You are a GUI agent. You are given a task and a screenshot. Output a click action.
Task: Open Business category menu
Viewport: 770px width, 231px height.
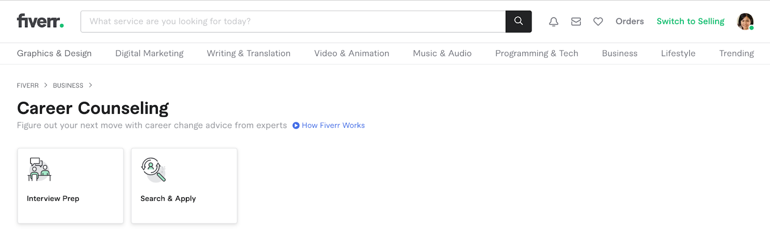click(x=620, y=53)
